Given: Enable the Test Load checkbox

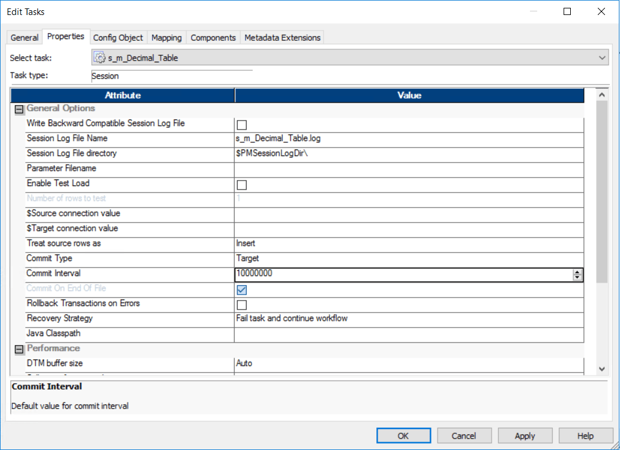Looking at the screenshot, I should coord(241,184).
